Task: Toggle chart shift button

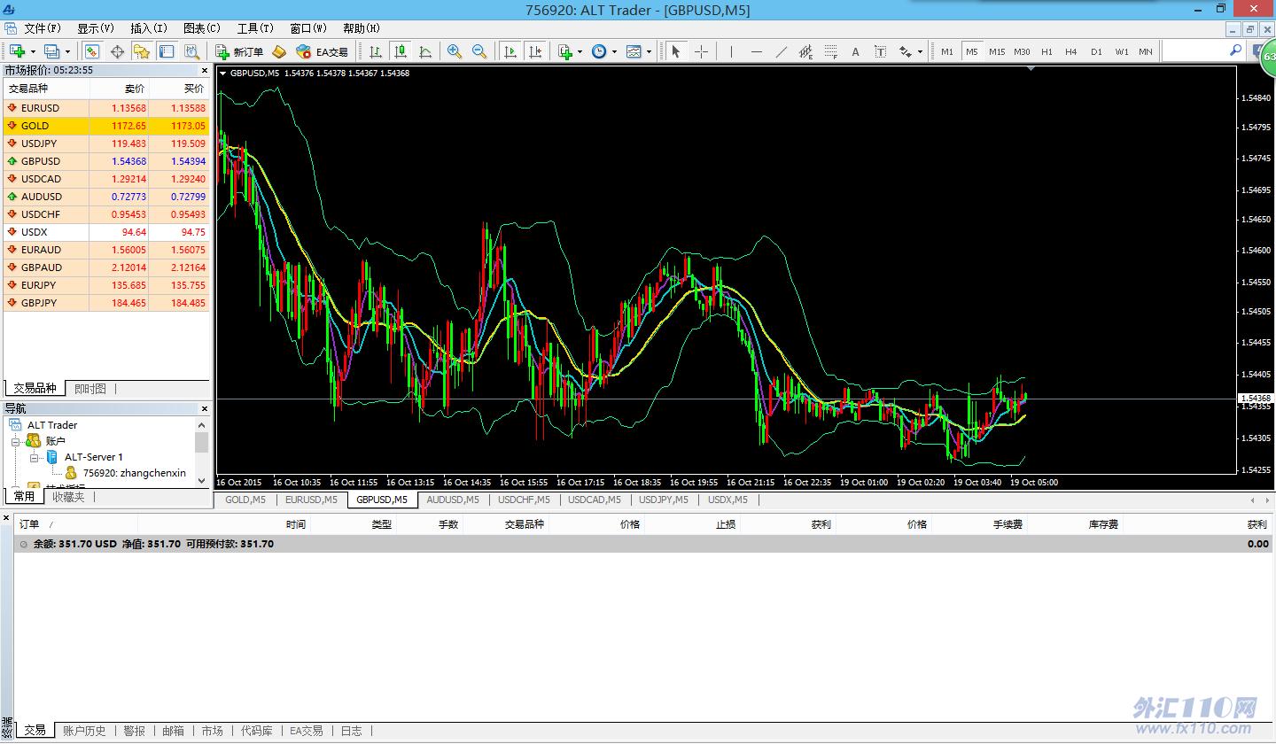Action: tap(535, 51)
